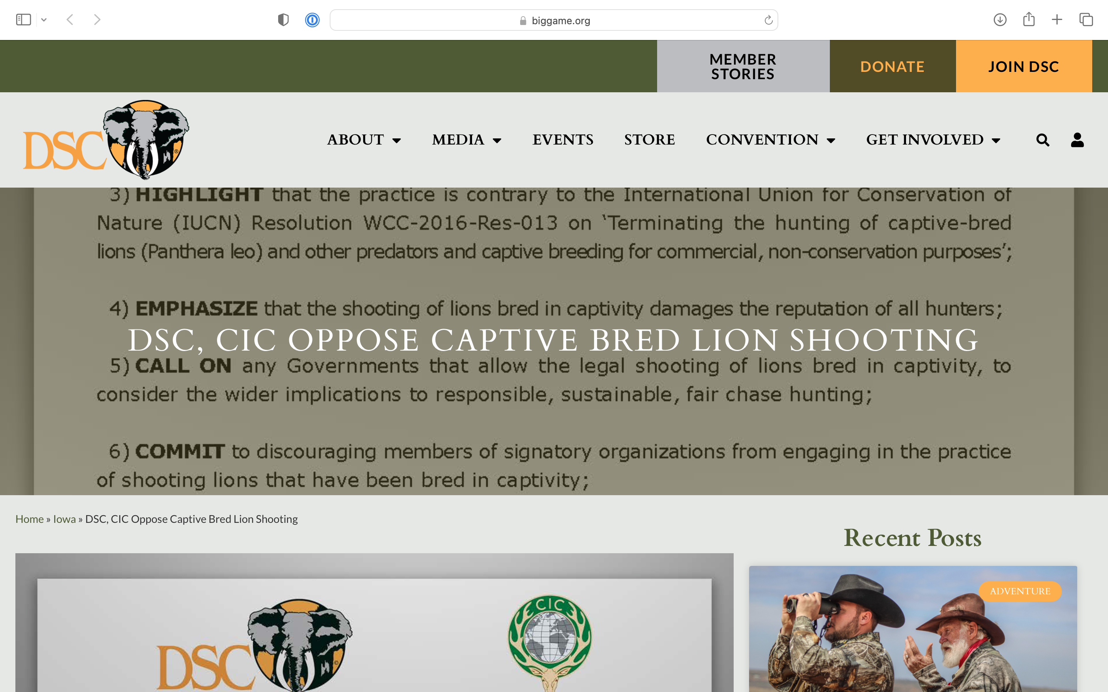The height and width of the screenshot is (692, 1108).
Task: Open the user account icon
Action: click(1077, 140)
